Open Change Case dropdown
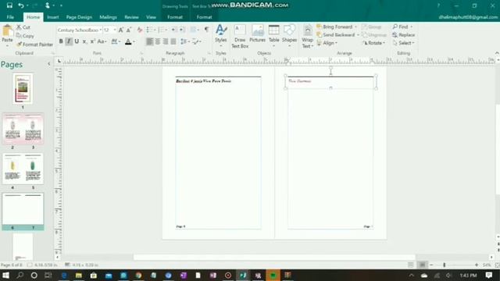The height and width of the screenshot is (281, 500). [x=102, y=41]
